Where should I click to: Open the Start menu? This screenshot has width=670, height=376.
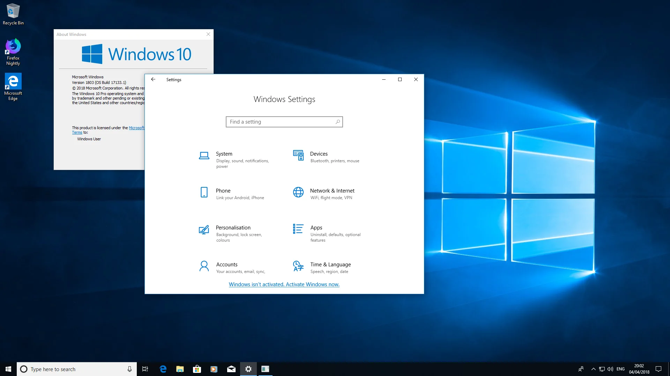pyautogui.click(x=8, y=369)
